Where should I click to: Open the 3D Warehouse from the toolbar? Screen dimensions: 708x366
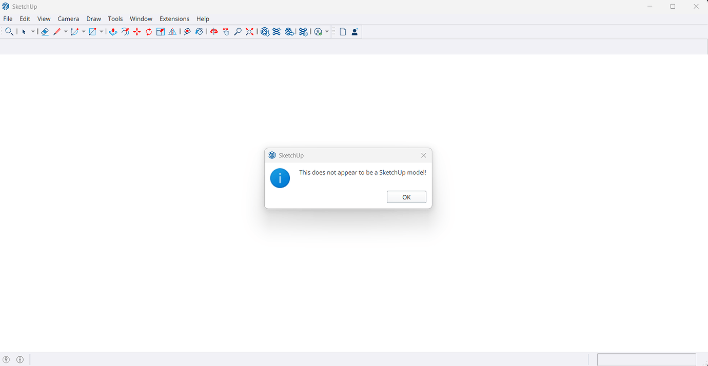265,31
